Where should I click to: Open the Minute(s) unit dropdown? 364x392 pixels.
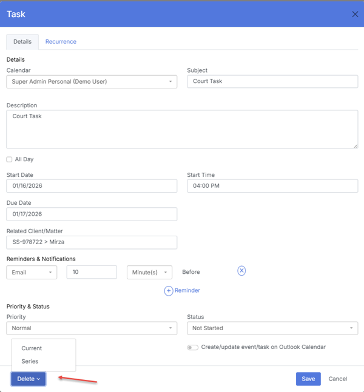click(149, 272)
